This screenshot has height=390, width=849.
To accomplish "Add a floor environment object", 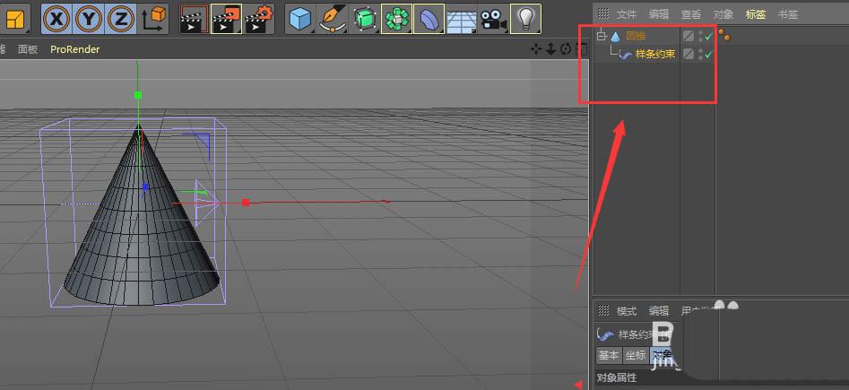I will (461, 20).
